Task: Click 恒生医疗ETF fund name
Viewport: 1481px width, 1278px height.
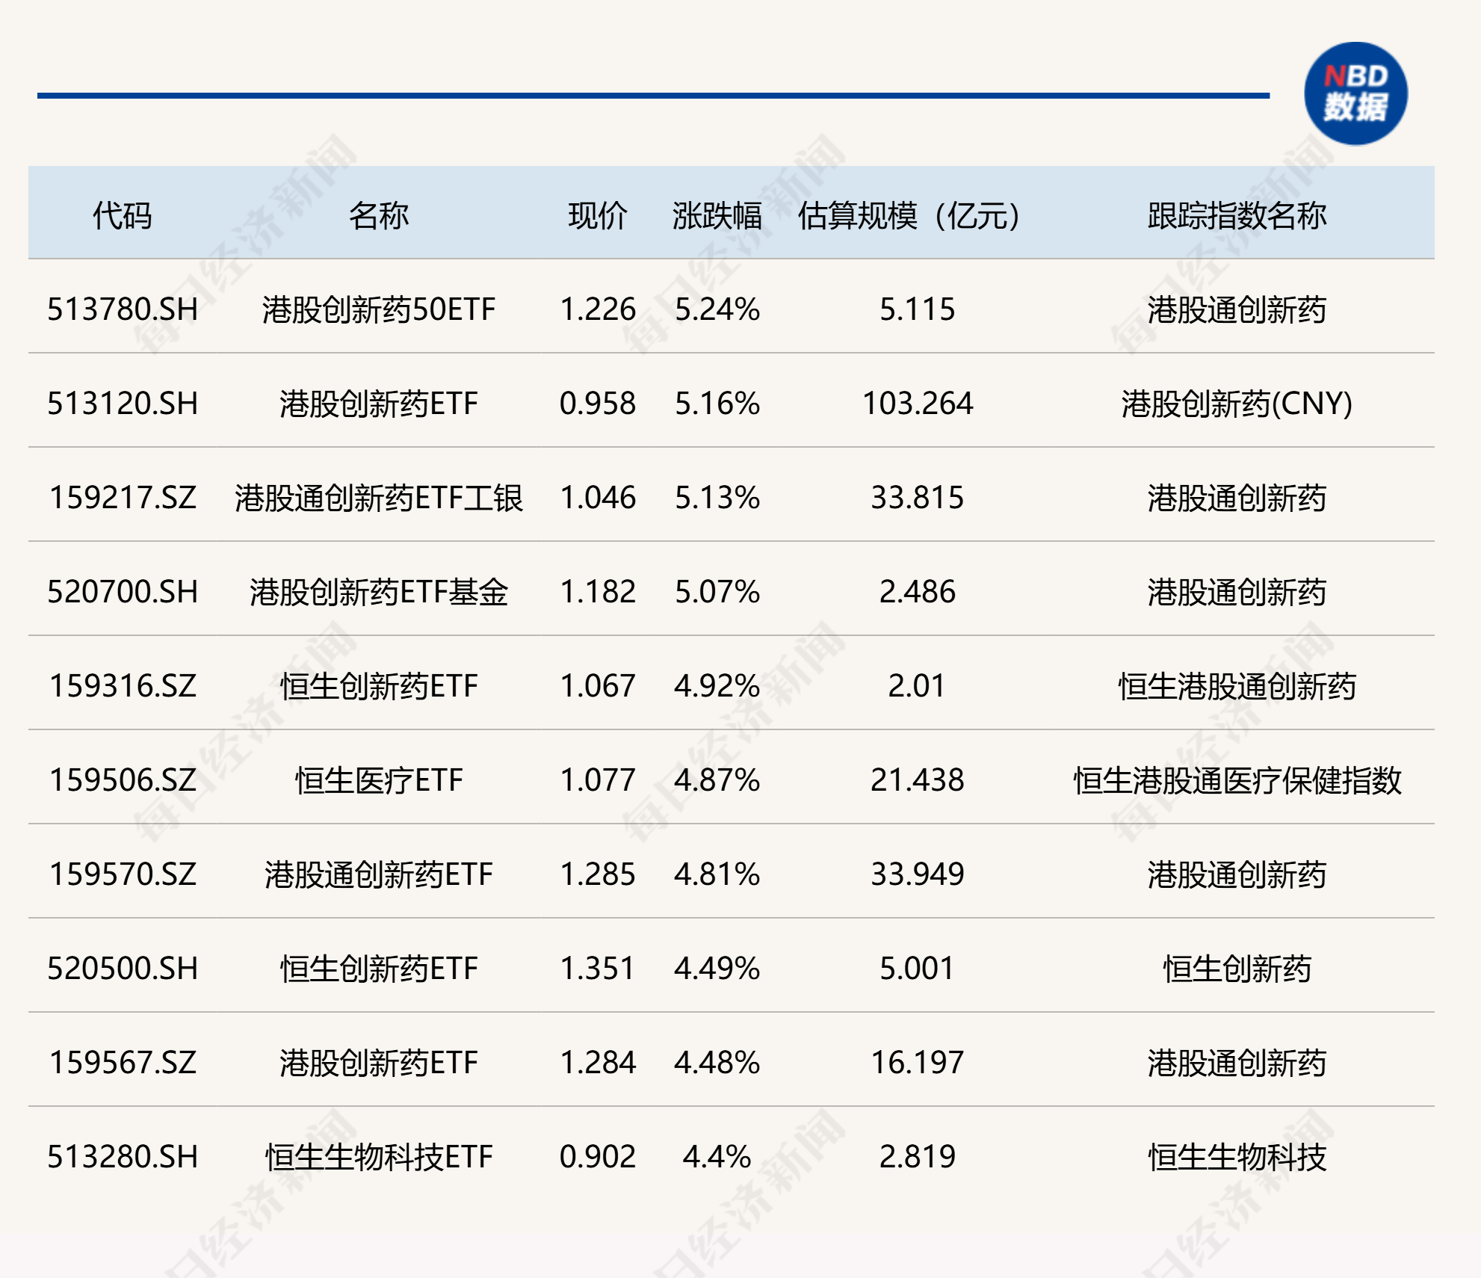Action: pos(378,780)
